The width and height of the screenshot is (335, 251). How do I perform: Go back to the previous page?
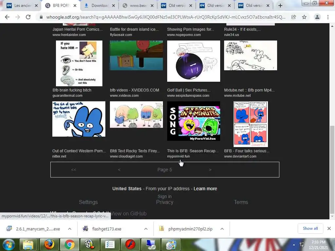click(7, 17)
